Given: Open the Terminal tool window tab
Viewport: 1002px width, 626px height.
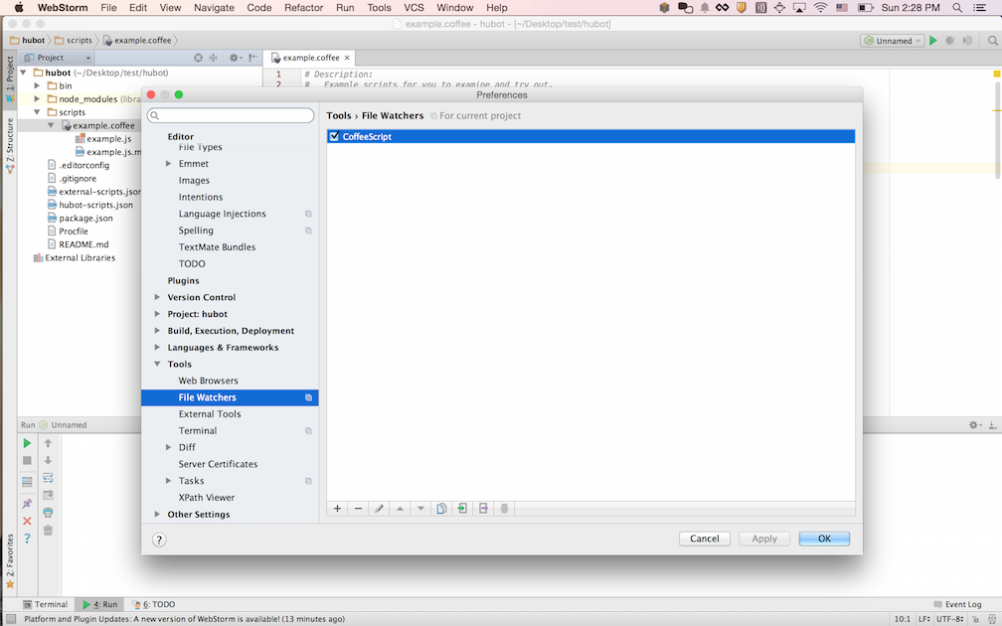Looking at the screenshot, I should (x=46, y=604).
